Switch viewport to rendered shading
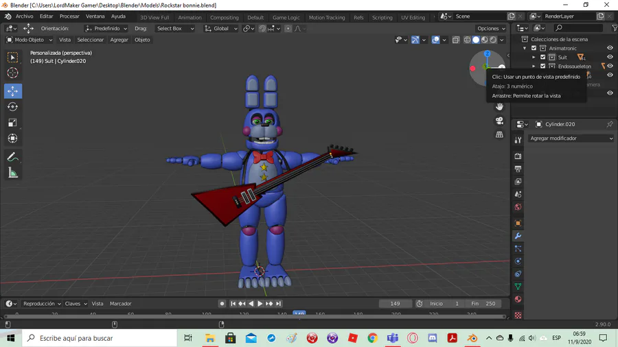 coord(493,40)
